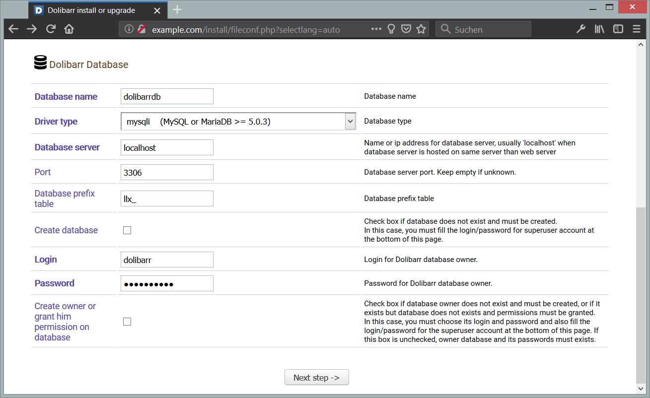Click the 'Dolibarr Database' heading
650x398 pixels.
(89, 65)
